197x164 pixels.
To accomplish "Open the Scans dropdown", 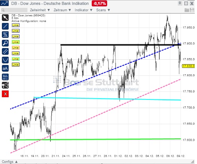I will pyautogui.click(x=103, y=10).
